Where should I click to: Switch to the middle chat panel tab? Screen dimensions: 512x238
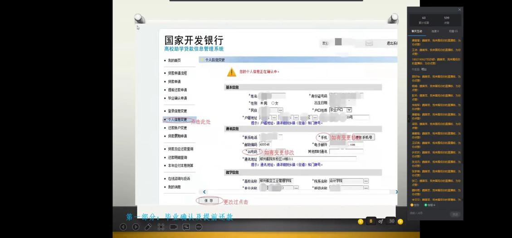[x=435, y=31]
